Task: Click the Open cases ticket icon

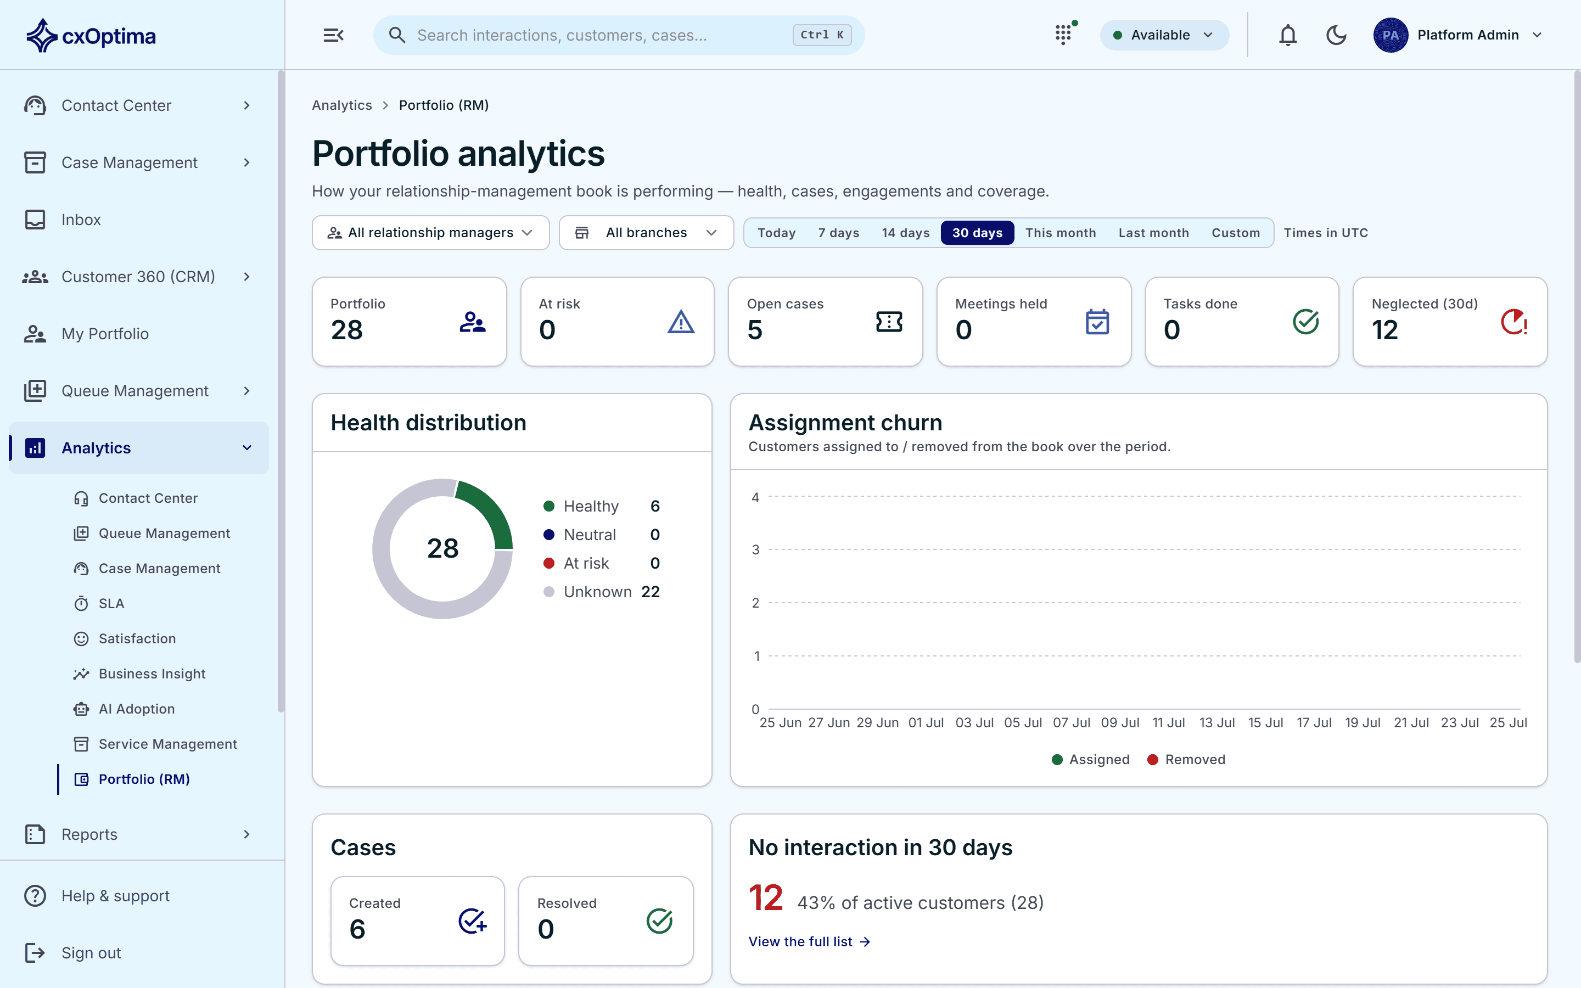Action: (x=889, y=322)
